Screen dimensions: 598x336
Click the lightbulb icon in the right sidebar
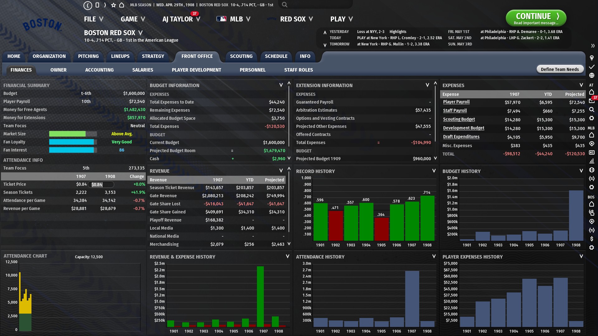pos(591,58)
